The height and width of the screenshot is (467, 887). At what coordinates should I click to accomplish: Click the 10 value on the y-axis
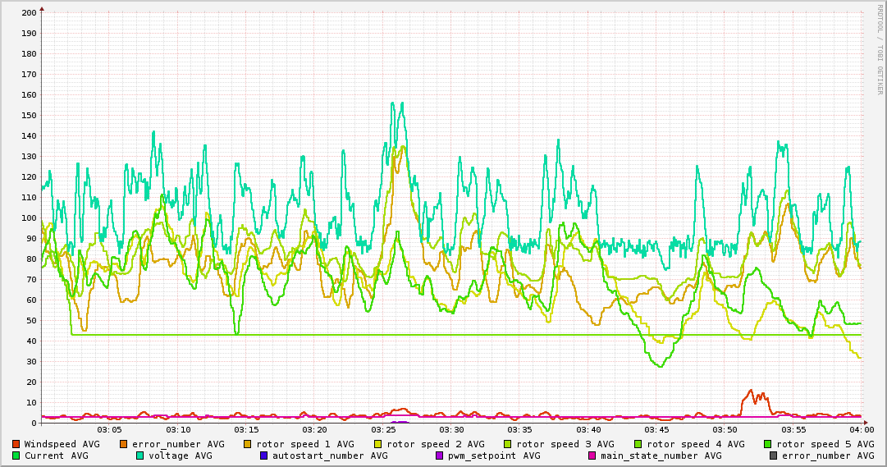pos(31,402)
